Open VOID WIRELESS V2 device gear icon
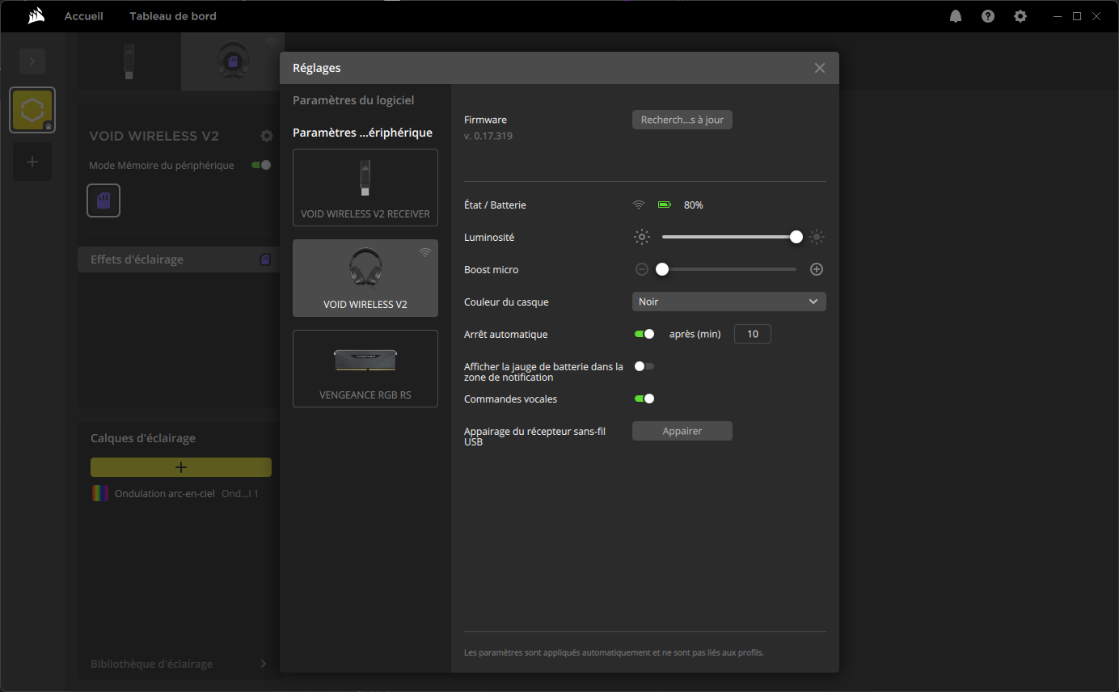 tap(266, 136)
